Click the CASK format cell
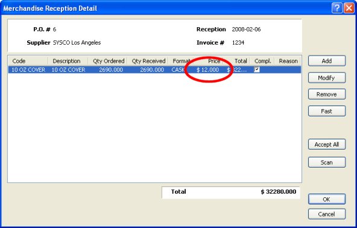Image resolution: width=357 pixels, height=228 pixels. [178, 70]
